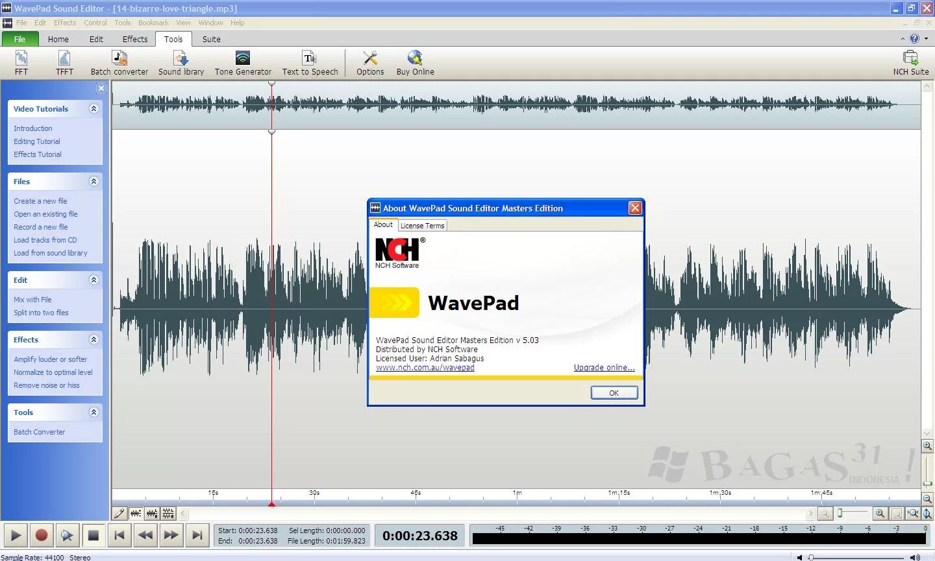
Task: Adjust the vertical zoom slider handle
Action: 927,484
